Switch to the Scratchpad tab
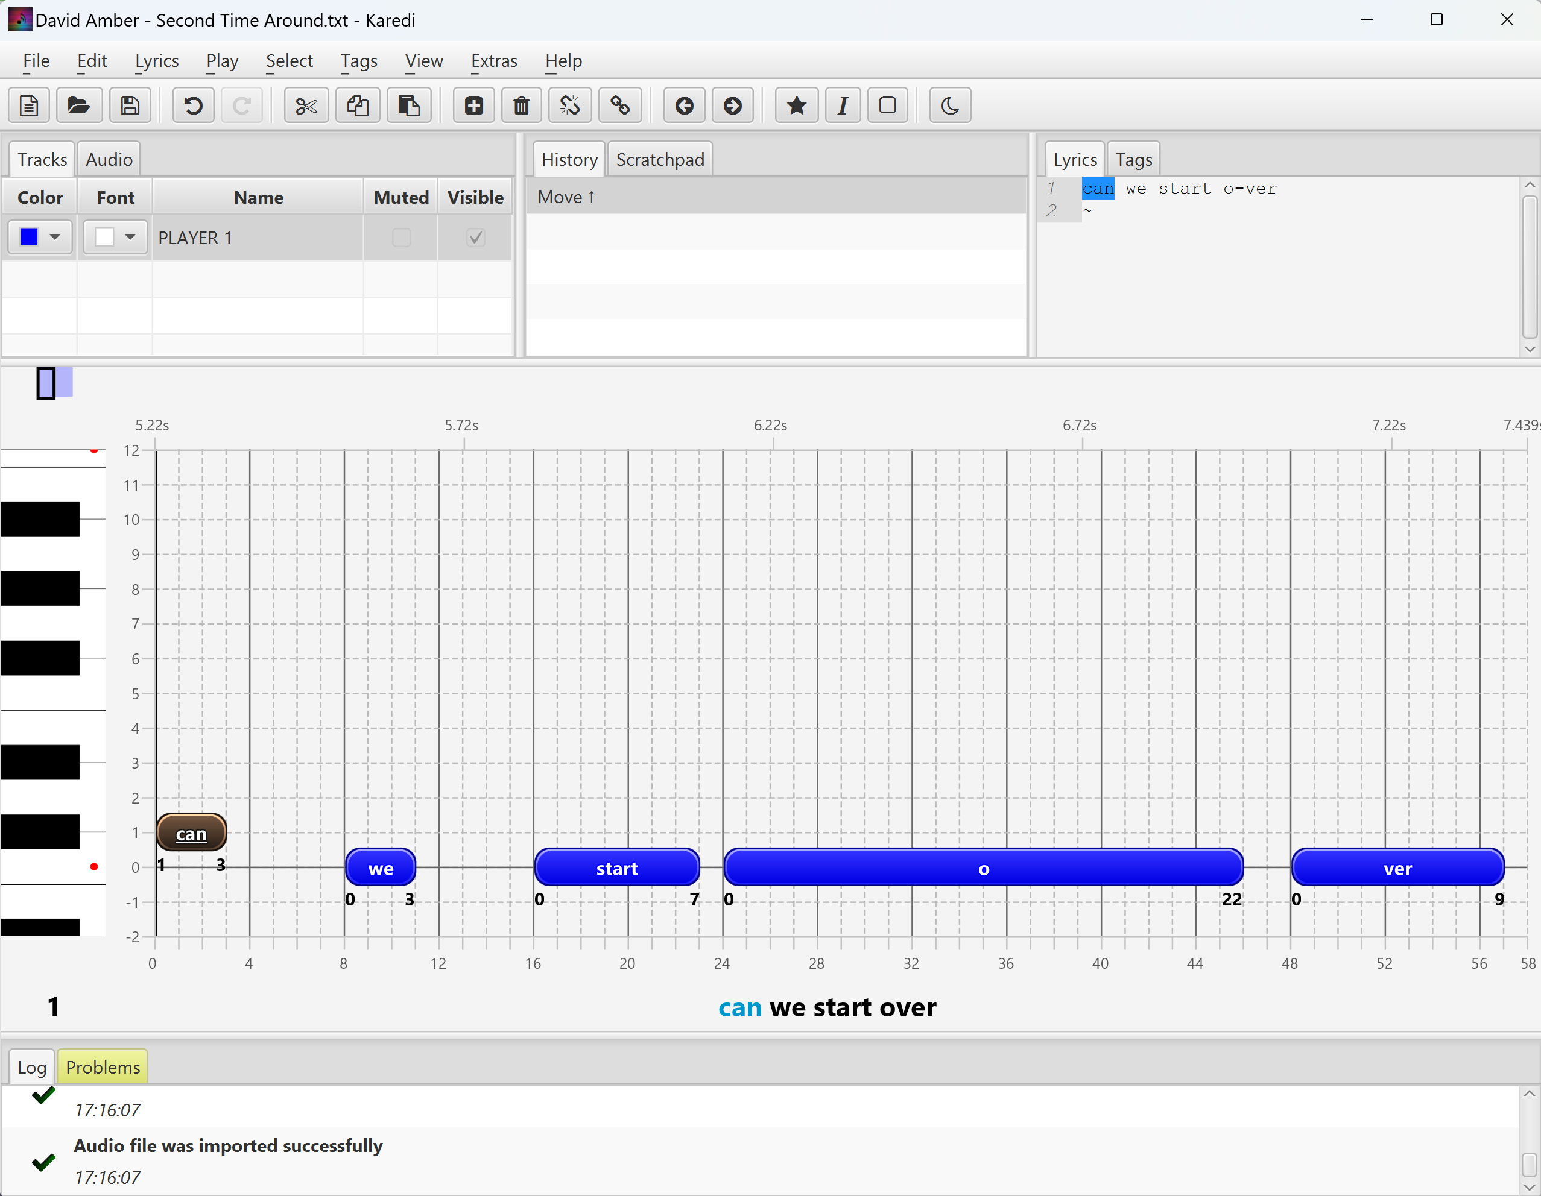The height and width of the screenshot is (1196, 1541). [660, 159]
